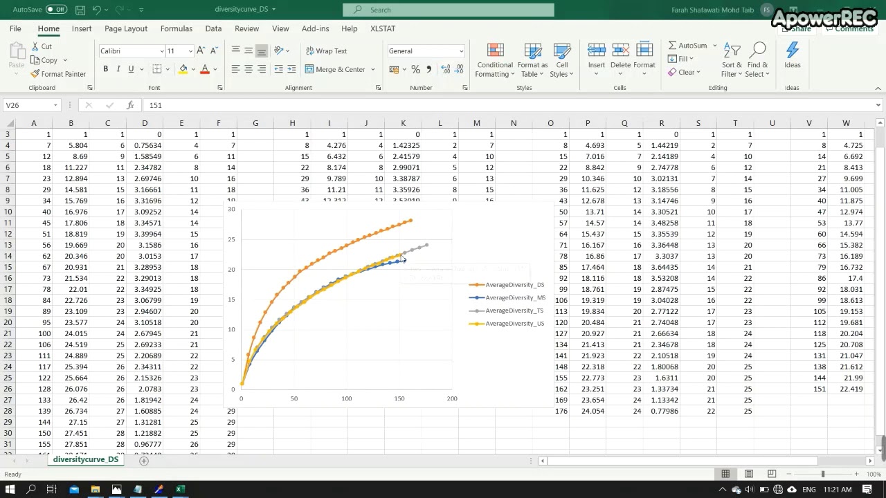Toggle Wrap Text

[x=326, y=50]
